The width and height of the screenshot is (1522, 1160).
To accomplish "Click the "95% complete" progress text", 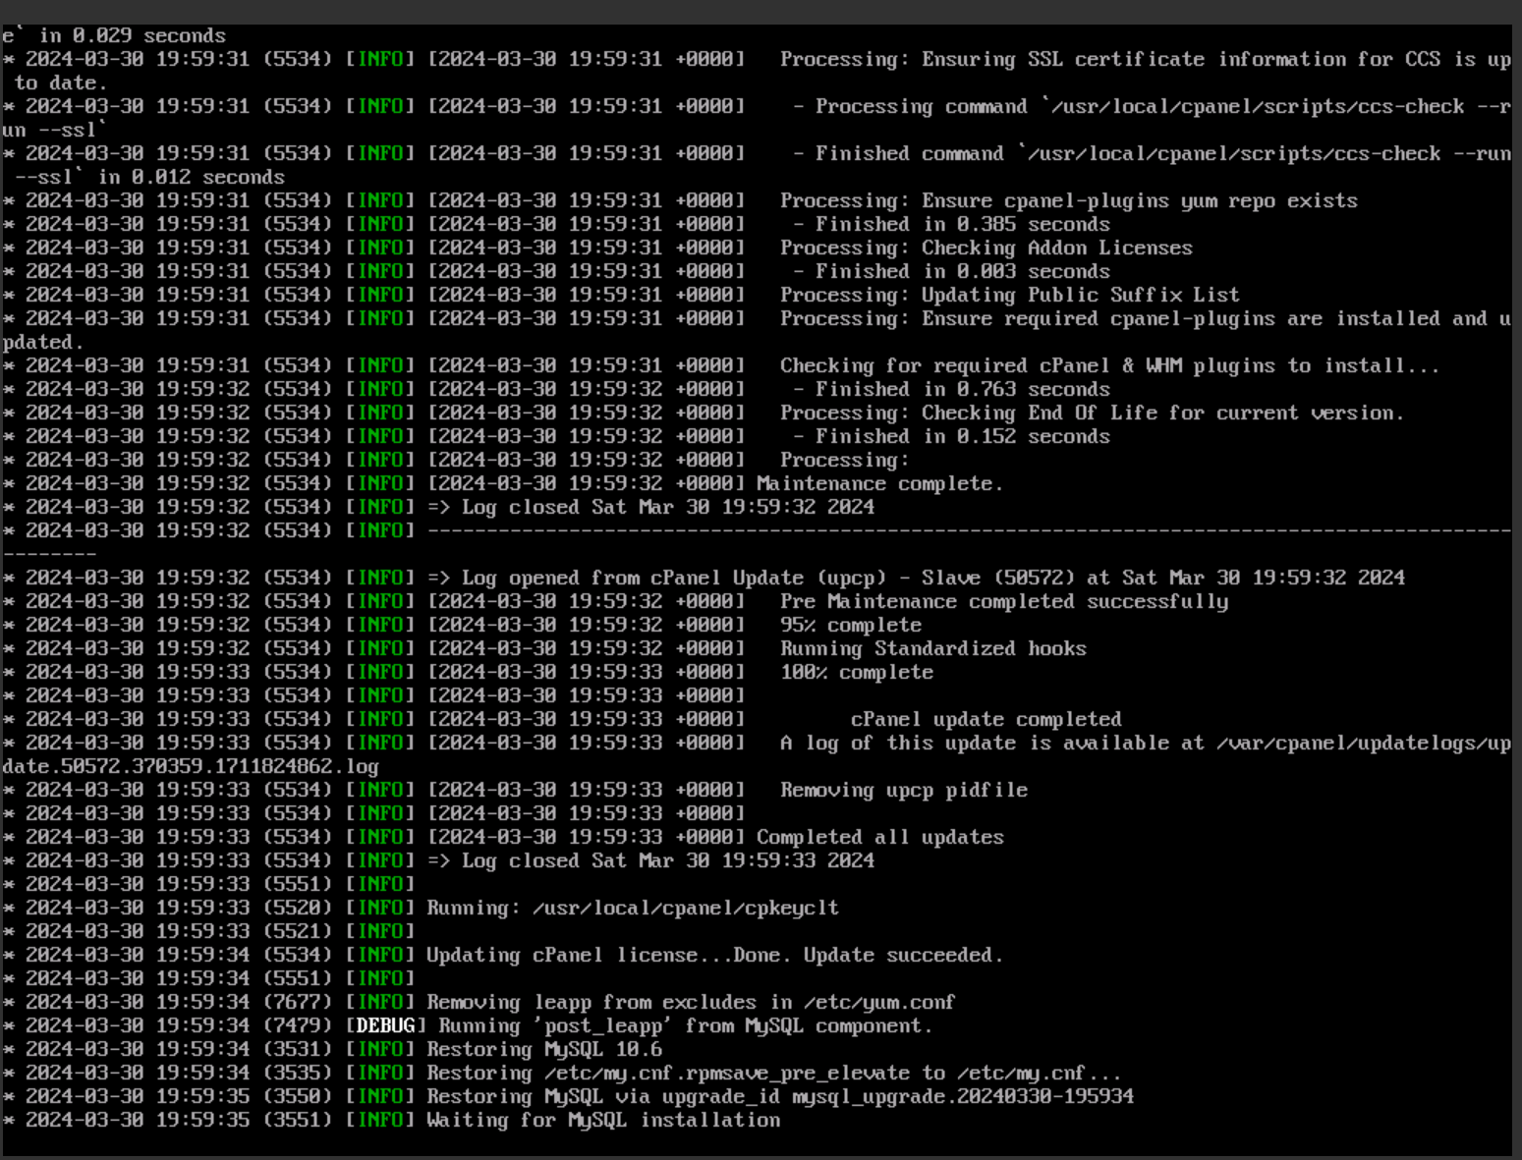I will [x=851, y=625].
